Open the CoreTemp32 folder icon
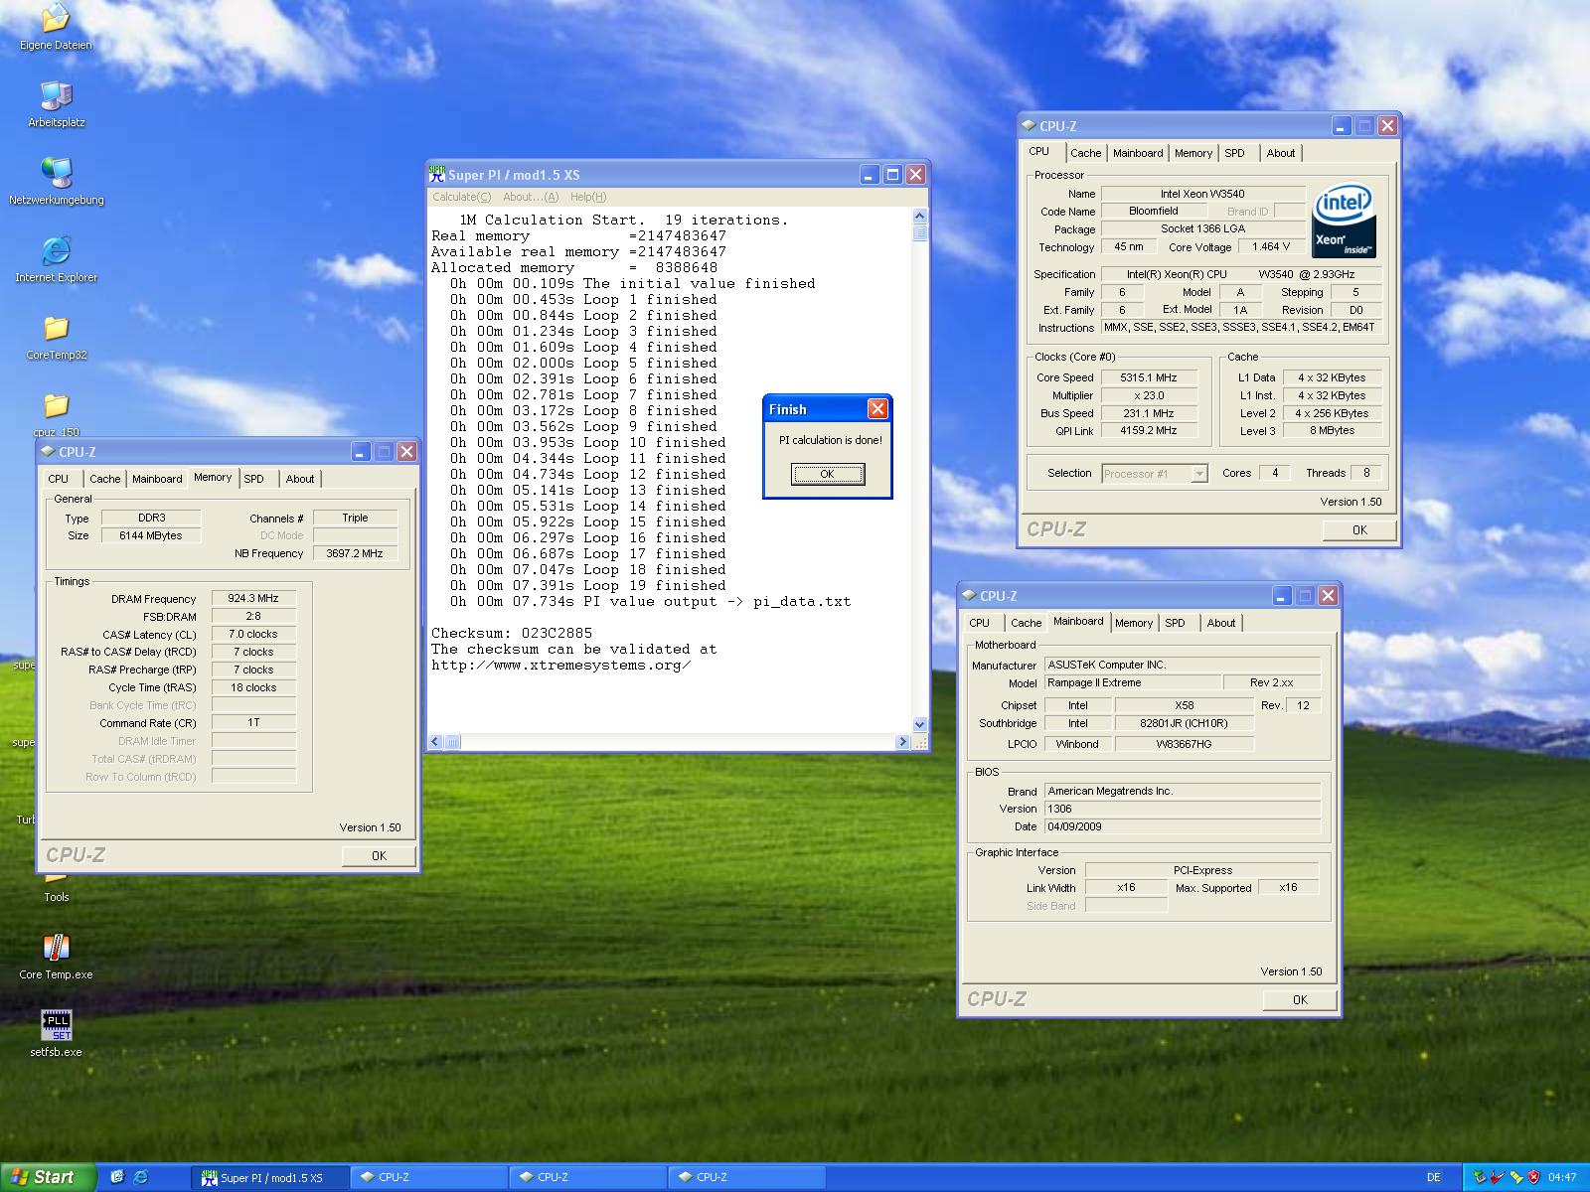 click(56, 329)
